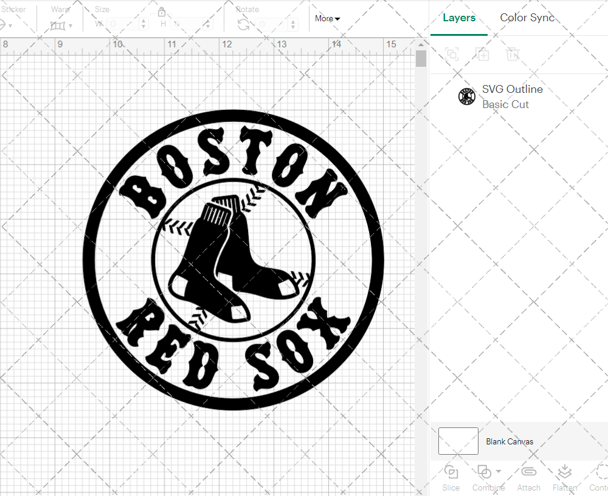Click the Delete layer trash icon
Screen dimensions: 608x496
pos(513,54)
